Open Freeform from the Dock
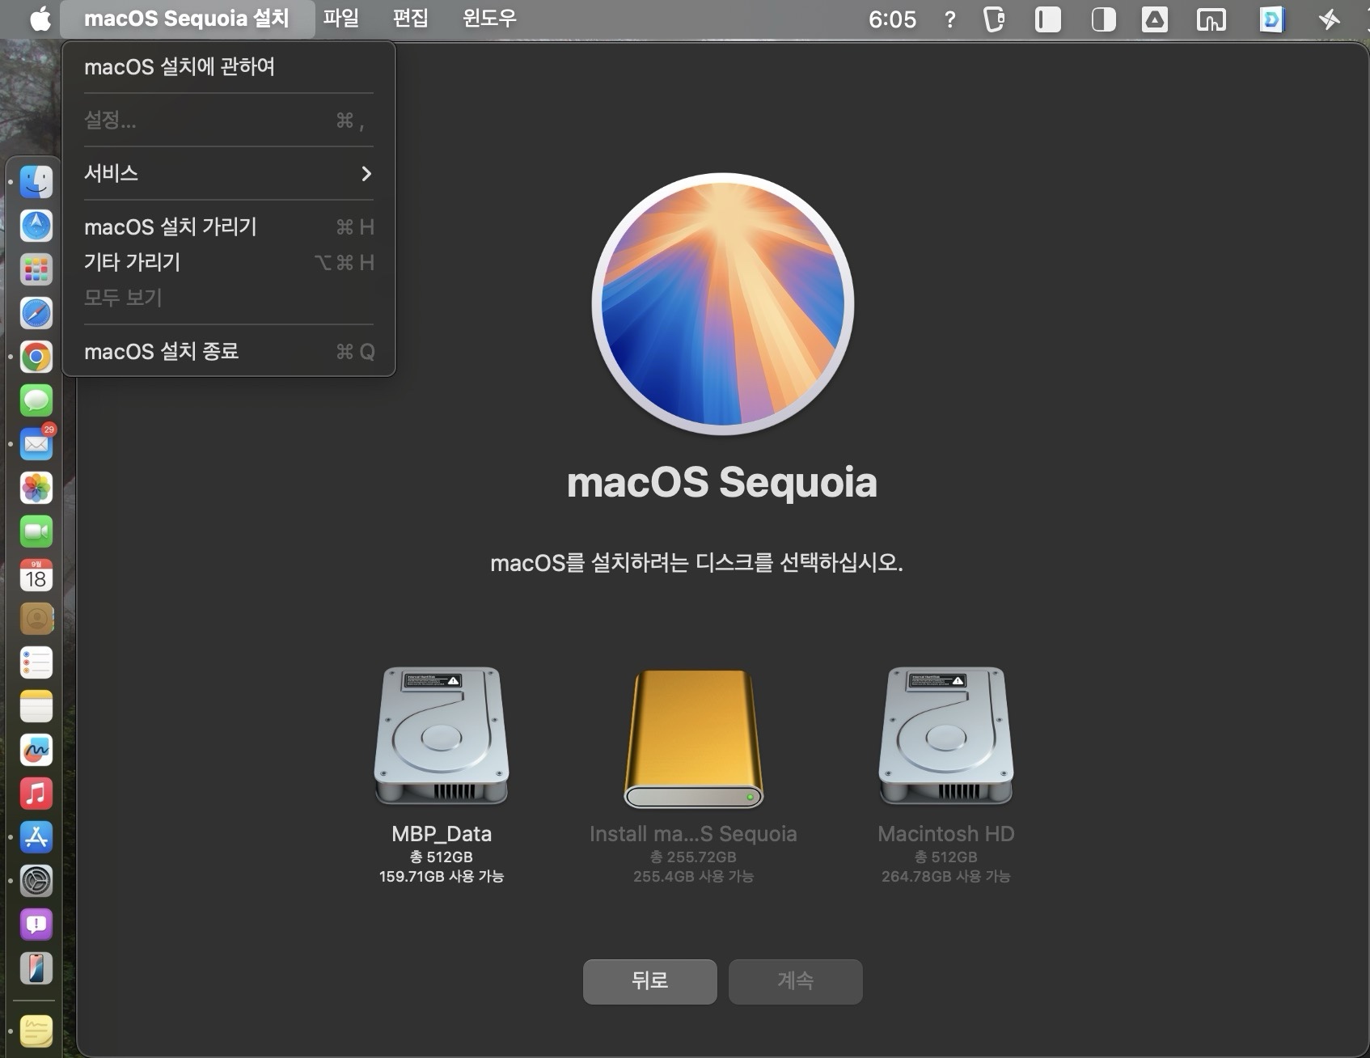This screenshot has width=1370, height=1058. 36,750
